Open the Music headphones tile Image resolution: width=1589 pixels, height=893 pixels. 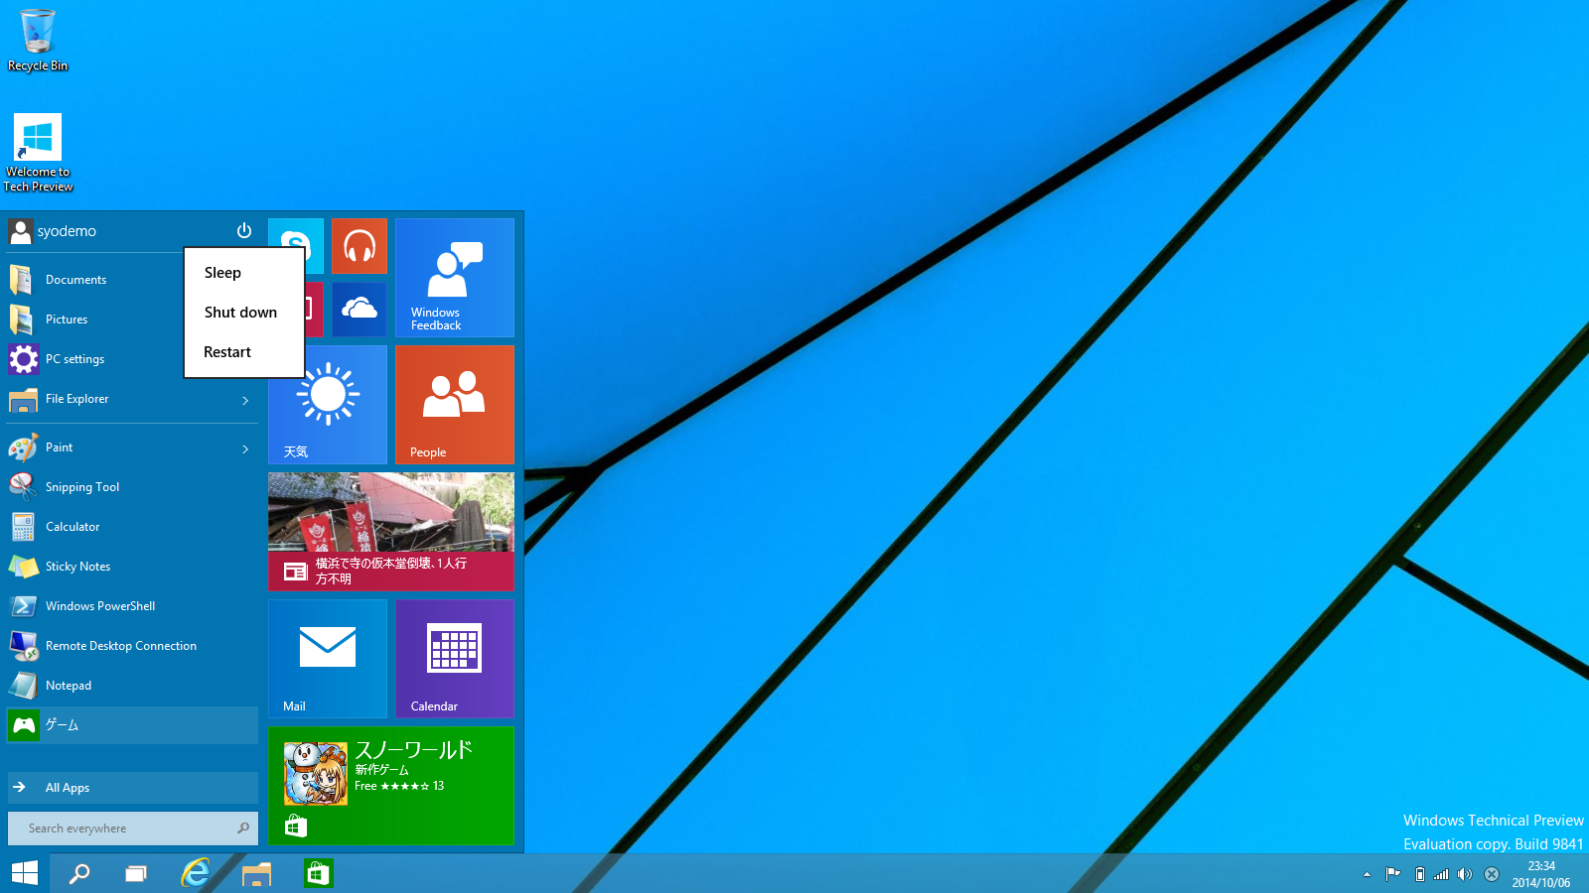tap(360, 246)
